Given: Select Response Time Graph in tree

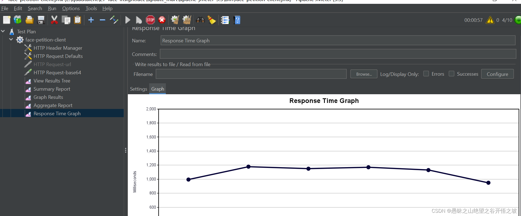Looking at the screenshot, I should click(x=57, y=114).
